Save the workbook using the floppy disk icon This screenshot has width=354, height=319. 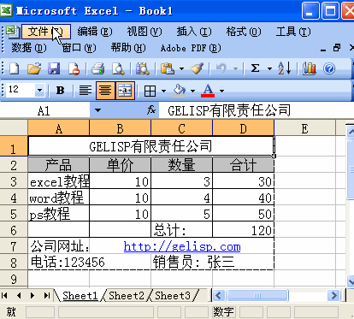coord(54,68)
